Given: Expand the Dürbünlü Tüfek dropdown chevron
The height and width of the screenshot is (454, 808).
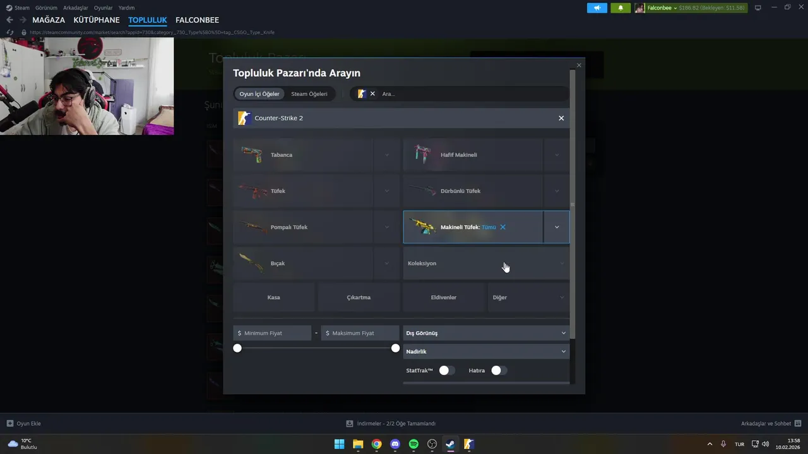Looking at the screenshot, I should point(557,191).
